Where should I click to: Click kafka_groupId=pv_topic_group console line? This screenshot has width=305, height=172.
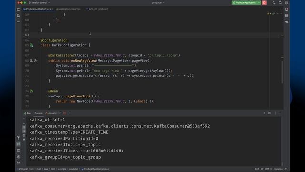[65, 157]
